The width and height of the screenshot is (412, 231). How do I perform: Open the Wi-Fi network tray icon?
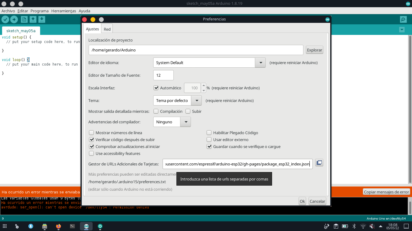[x=363, y=226]
